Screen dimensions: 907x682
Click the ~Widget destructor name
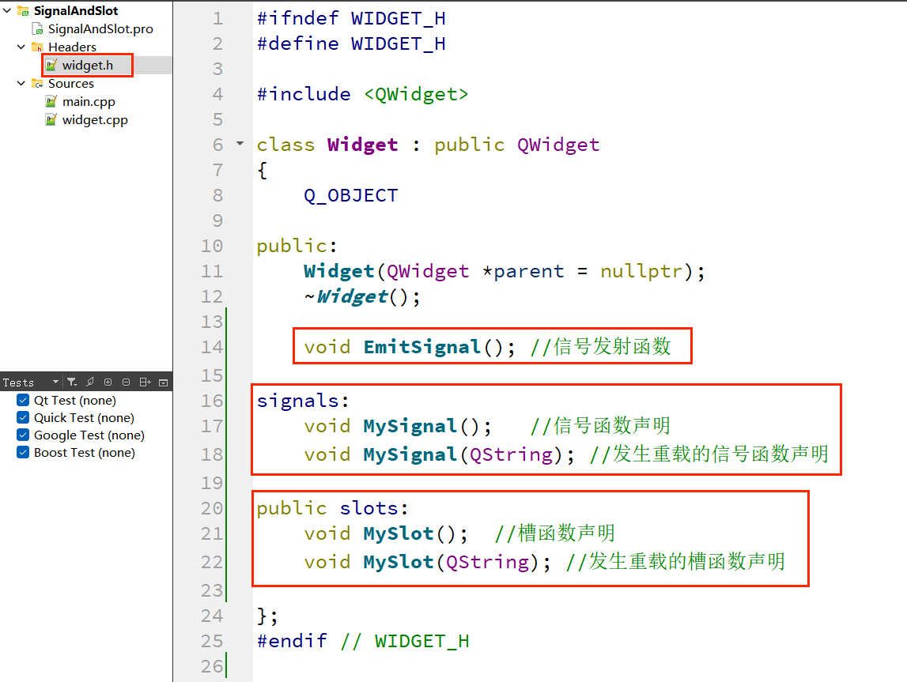(351, 296)
